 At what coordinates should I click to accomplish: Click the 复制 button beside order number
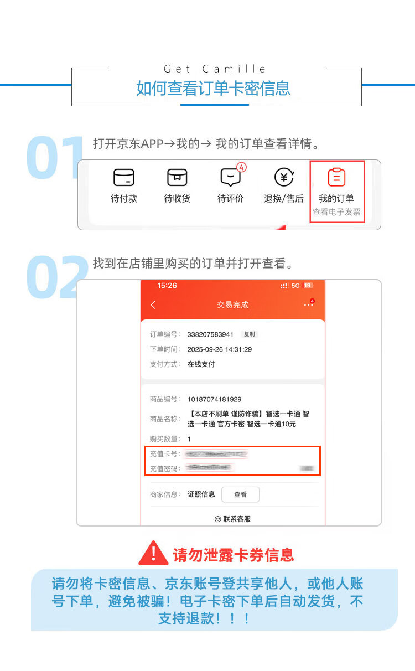point(250,334)
